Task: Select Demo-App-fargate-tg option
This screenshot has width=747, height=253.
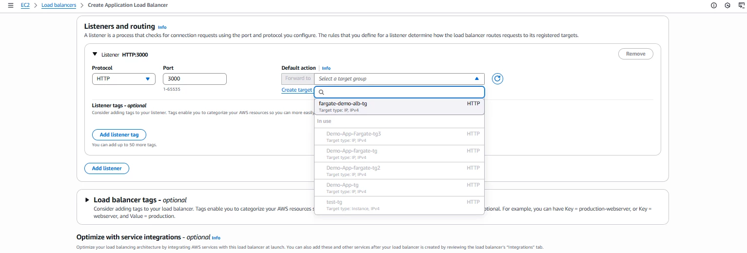Action: [399, 154]
